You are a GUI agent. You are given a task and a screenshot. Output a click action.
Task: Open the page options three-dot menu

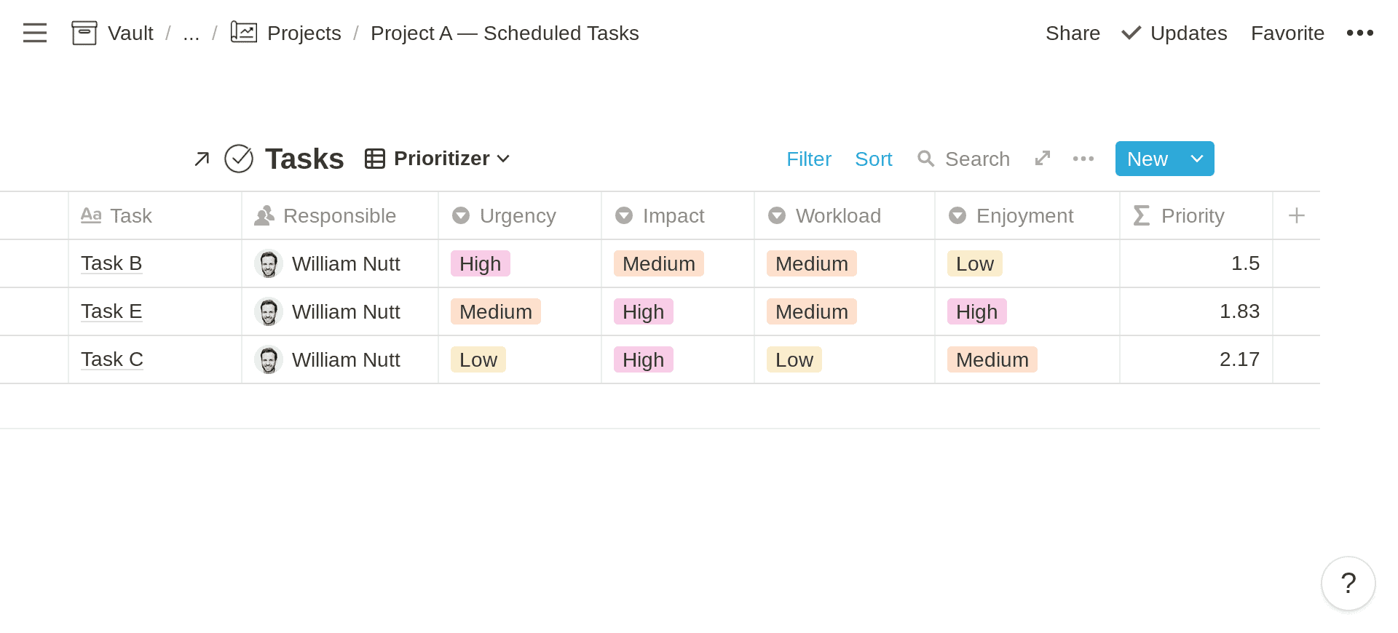coord(1359,33)
